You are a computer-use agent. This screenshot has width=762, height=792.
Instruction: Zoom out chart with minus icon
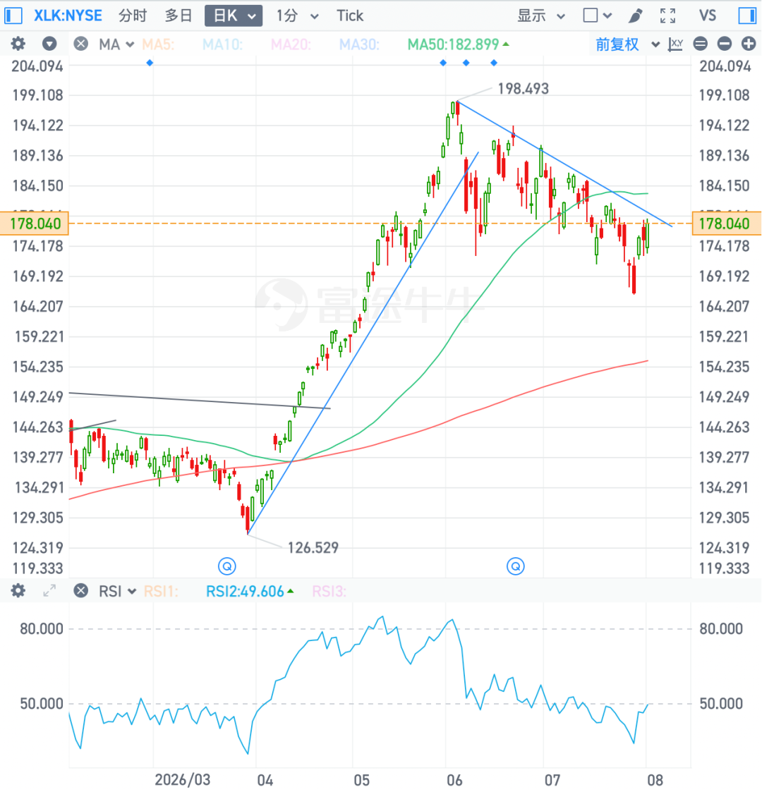(725, 44)
